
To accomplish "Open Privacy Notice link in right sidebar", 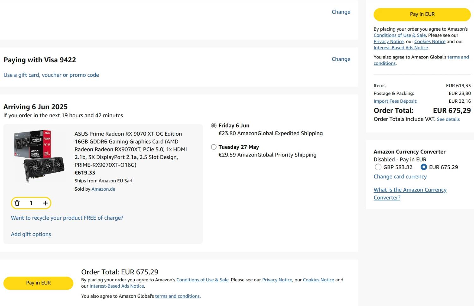I will 389,41.
